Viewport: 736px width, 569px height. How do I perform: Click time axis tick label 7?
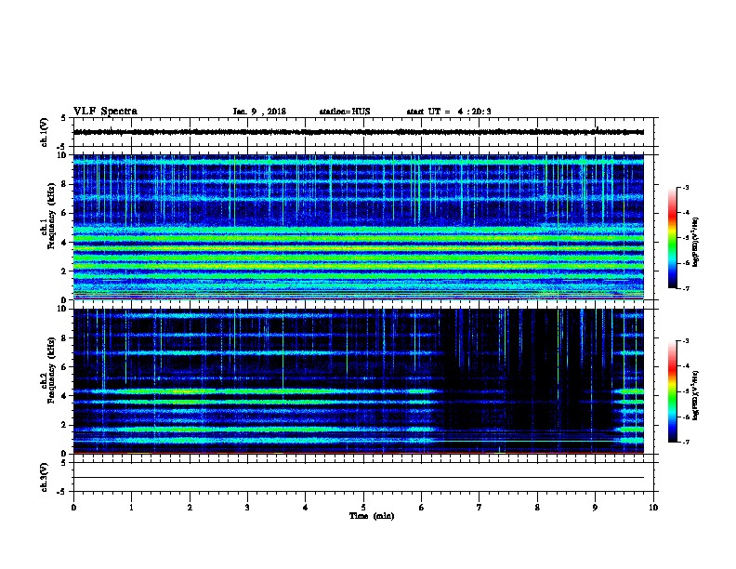480,507
